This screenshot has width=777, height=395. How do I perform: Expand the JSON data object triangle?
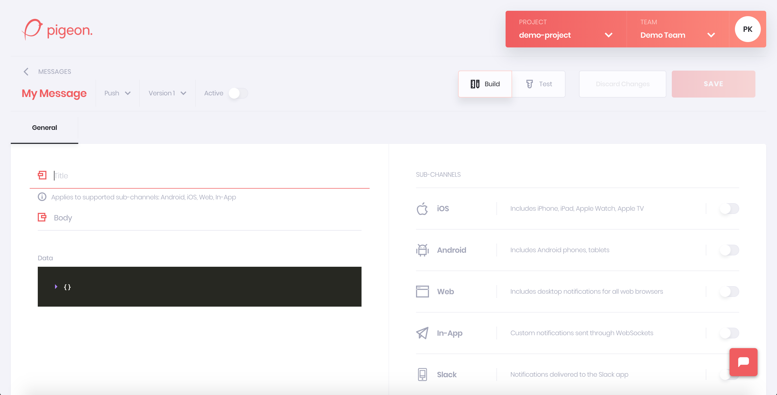[x=56, y=286]
